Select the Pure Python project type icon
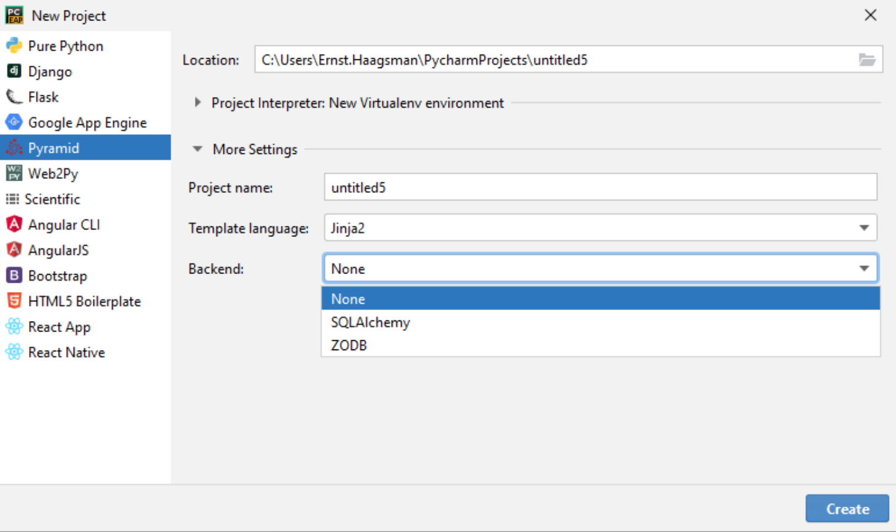Viewport: 896px width, 532px height. click(x=14, y=46)
